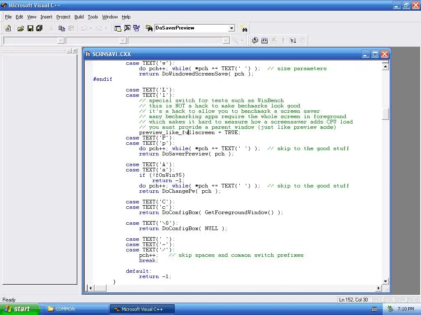Screen dimensions: 421x315
Task: Click the '#endif' line in code
Action: tap(102, 79)
